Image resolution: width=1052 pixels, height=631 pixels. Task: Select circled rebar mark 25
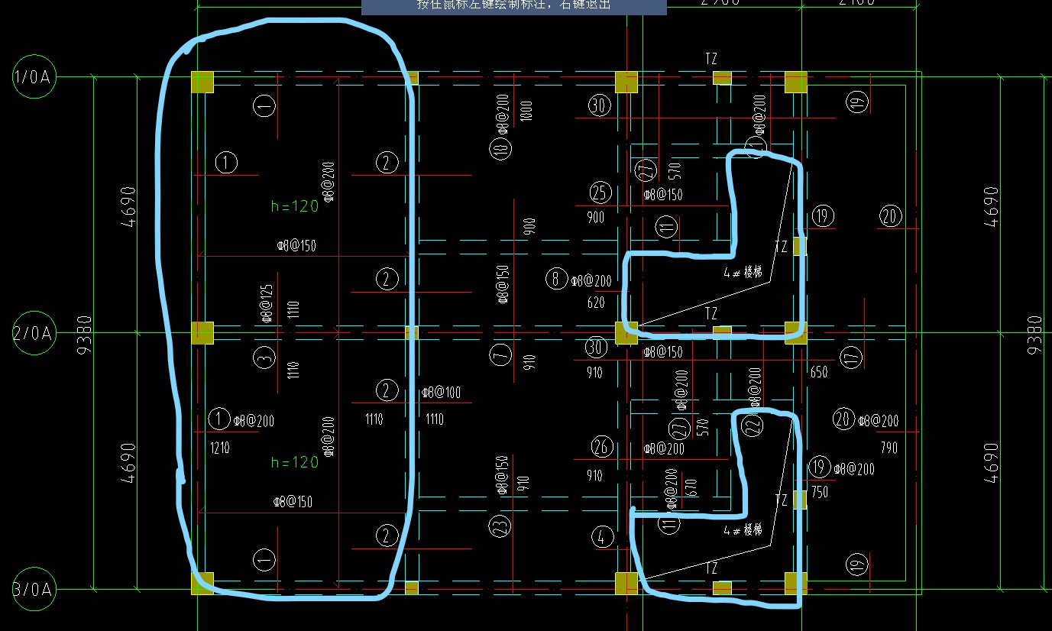[601, 192]
